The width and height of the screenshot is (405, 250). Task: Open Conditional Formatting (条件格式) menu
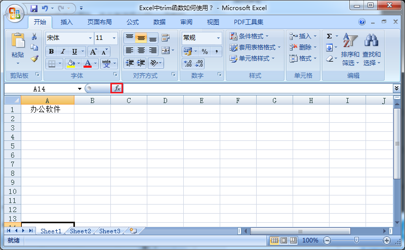point(249,36)
